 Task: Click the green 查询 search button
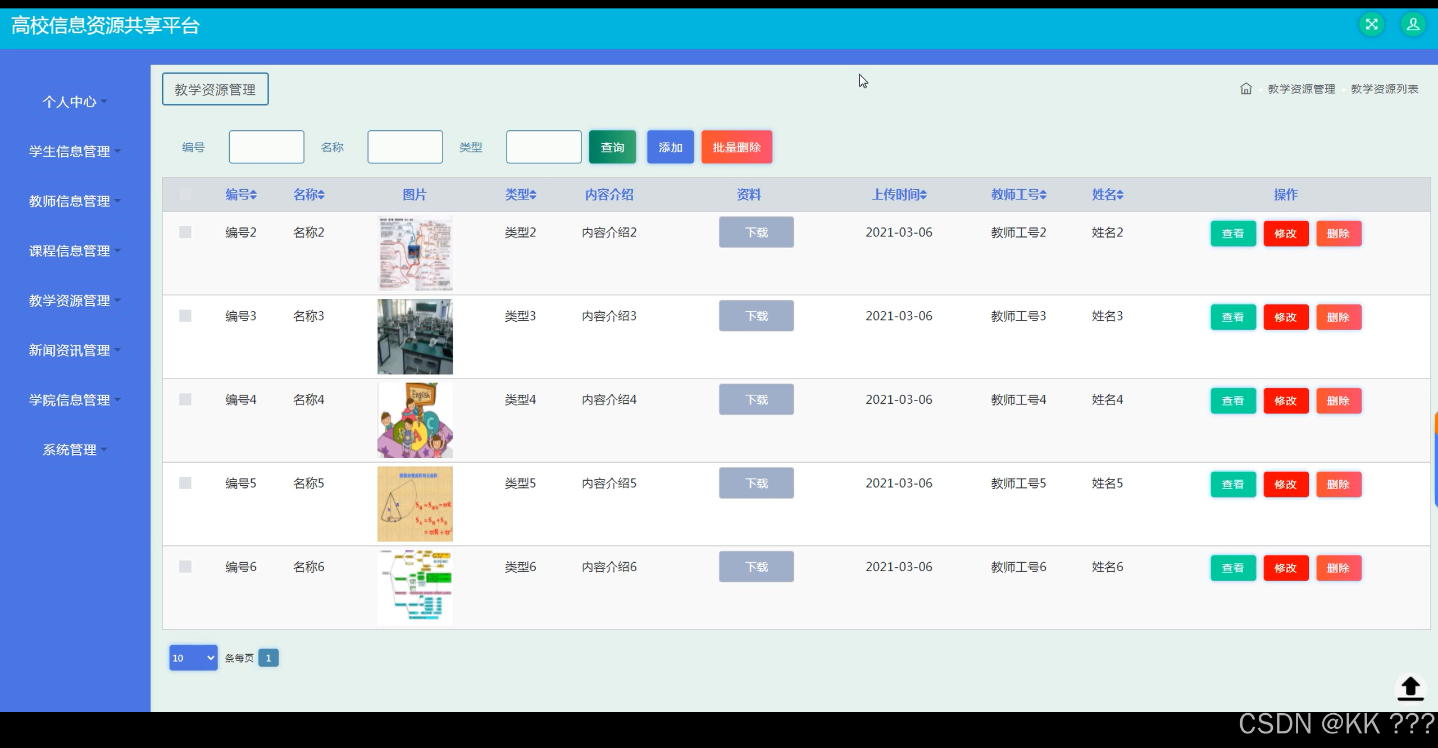612,147
